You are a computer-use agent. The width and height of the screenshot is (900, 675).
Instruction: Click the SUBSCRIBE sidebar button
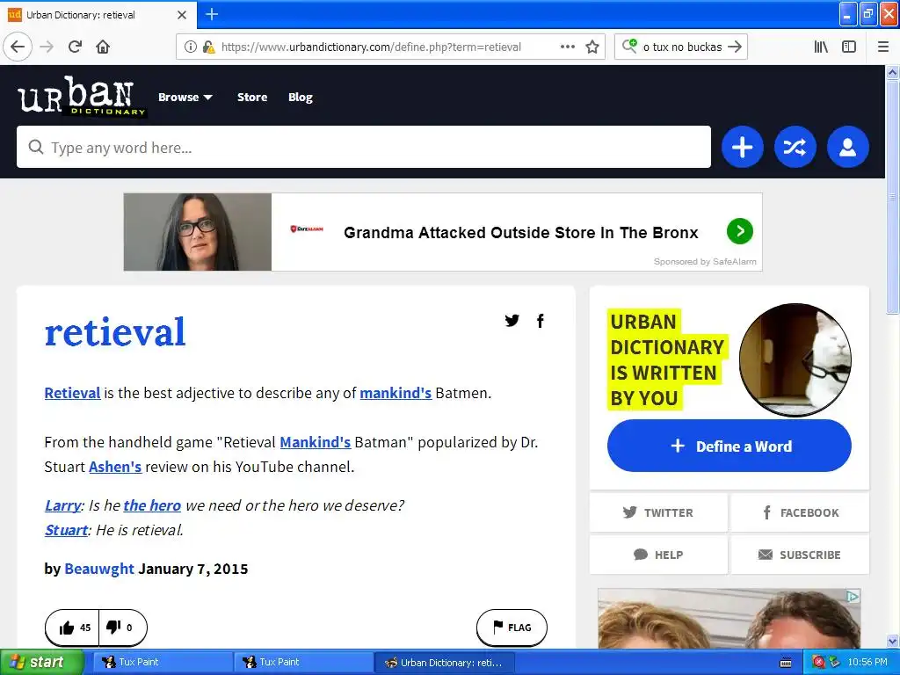[800, 555]
